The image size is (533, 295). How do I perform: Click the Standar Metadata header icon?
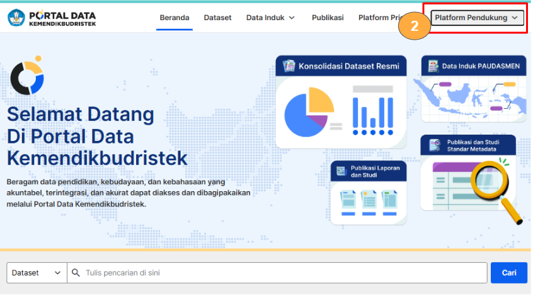435,145
